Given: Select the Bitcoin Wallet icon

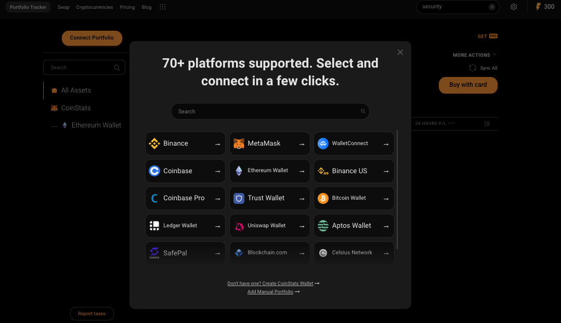Looking at the screenshot, I should click(322, 198).
